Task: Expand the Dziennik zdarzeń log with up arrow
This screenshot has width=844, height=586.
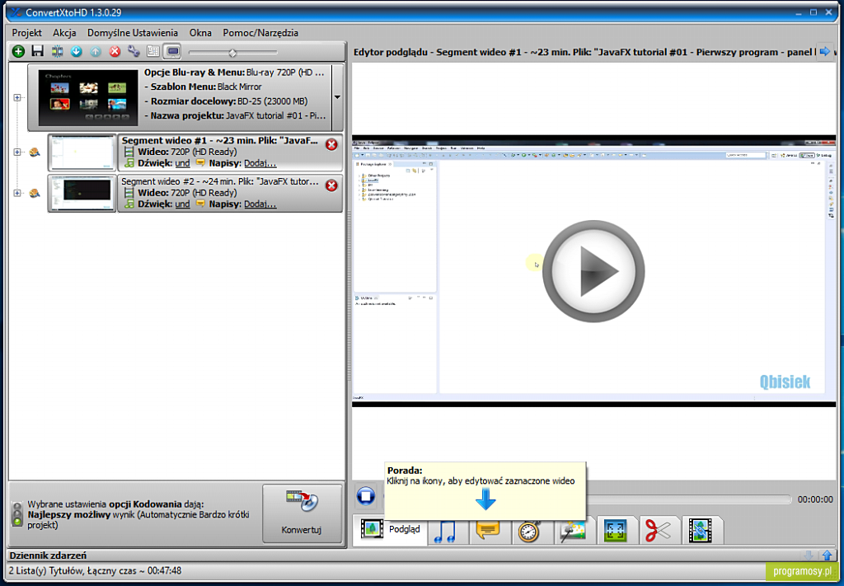Action: [x=828, y=555]
